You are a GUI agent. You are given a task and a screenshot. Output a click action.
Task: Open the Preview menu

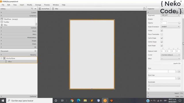(47, 5)
